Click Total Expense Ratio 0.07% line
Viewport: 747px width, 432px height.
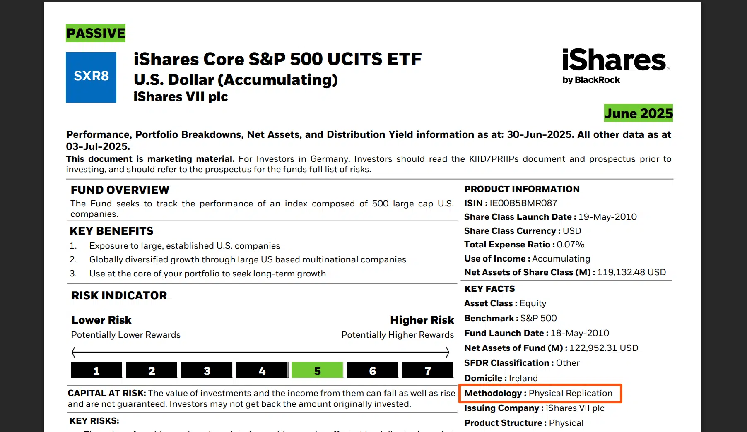tap(524, 245)
